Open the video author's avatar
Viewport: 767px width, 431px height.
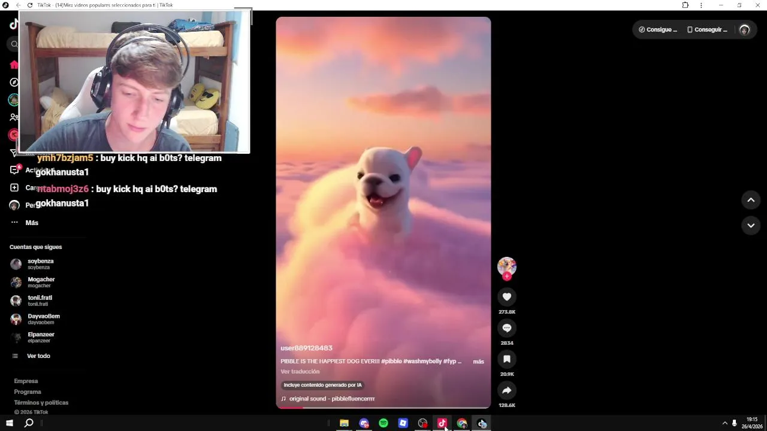(507, 266)
